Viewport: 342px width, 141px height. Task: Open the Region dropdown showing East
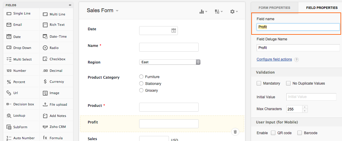coord(170,62)
